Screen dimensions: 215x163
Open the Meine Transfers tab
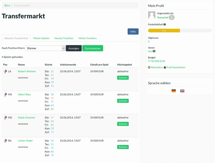click(87, 38)
